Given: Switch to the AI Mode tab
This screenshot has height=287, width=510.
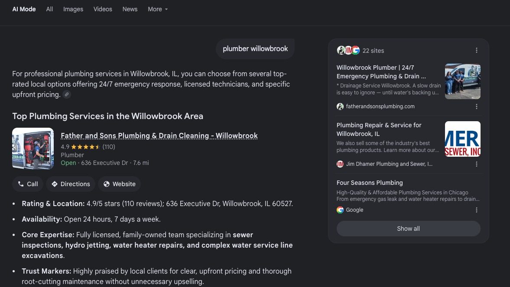Looking at the screenshot, I should point(24,9).
